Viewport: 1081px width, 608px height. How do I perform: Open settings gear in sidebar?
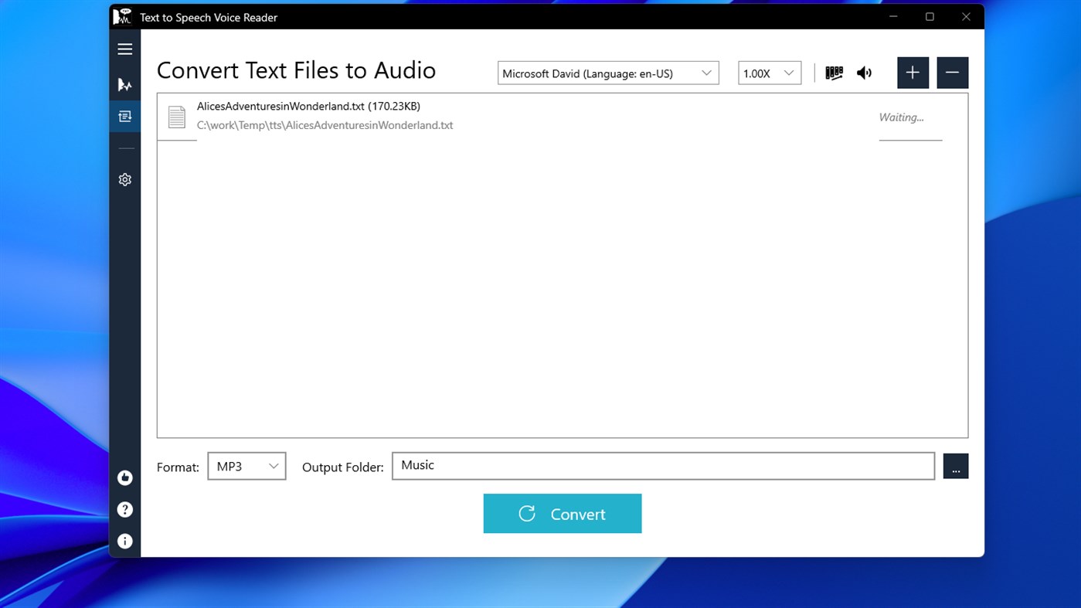124,179
